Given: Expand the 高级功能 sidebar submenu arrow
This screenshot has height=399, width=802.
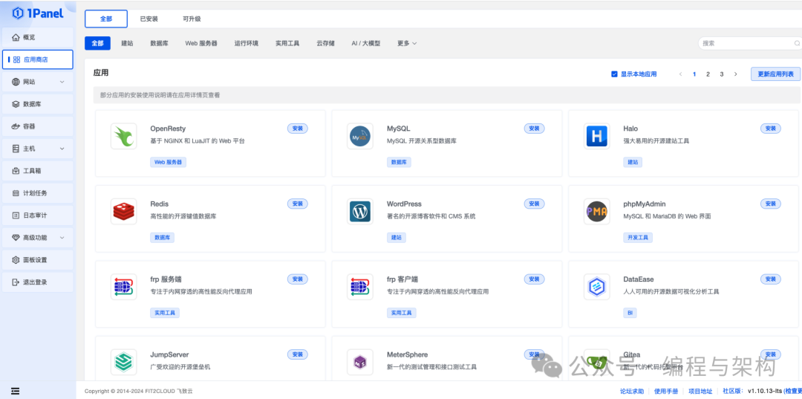Looking at the screenshot, I should coord(62,238).
